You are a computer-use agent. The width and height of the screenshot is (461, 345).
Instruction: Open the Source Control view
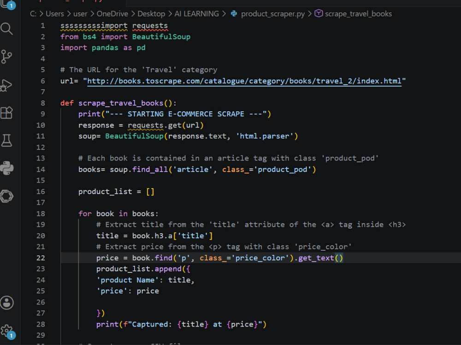coord(6,56)
